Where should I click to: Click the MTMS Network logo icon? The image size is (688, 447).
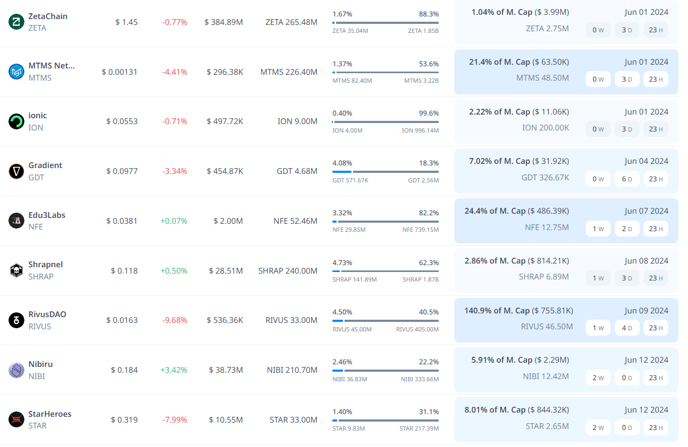pos(16,72)
